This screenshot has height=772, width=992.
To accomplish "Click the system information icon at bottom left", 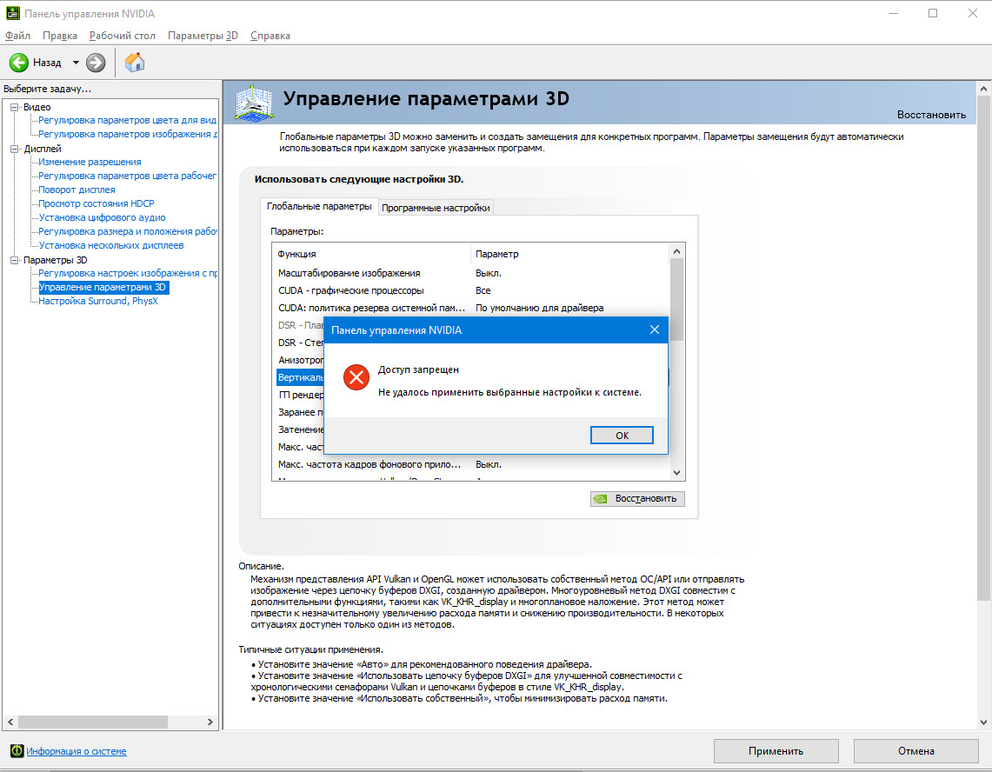I will (17, 751).
